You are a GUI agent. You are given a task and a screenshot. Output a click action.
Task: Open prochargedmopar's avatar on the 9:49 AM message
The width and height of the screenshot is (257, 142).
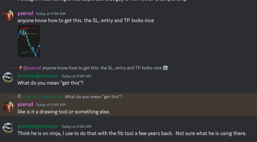[x=8, y=78]
